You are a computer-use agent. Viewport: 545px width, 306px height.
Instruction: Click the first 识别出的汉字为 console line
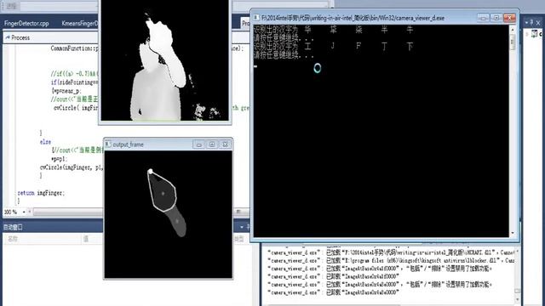[x=334, y=30]
